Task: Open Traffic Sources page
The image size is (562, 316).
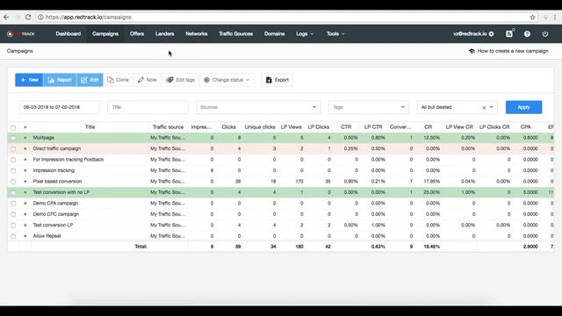Action: pos(236,33)
